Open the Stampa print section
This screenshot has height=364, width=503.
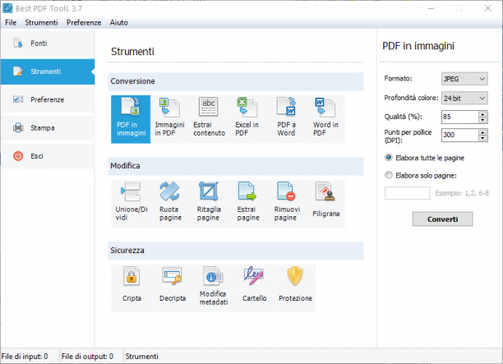click(x=48, y=128)
